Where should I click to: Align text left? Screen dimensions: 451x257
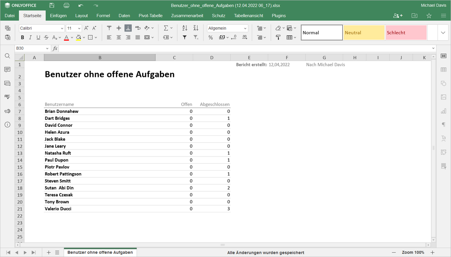[109, 37]
